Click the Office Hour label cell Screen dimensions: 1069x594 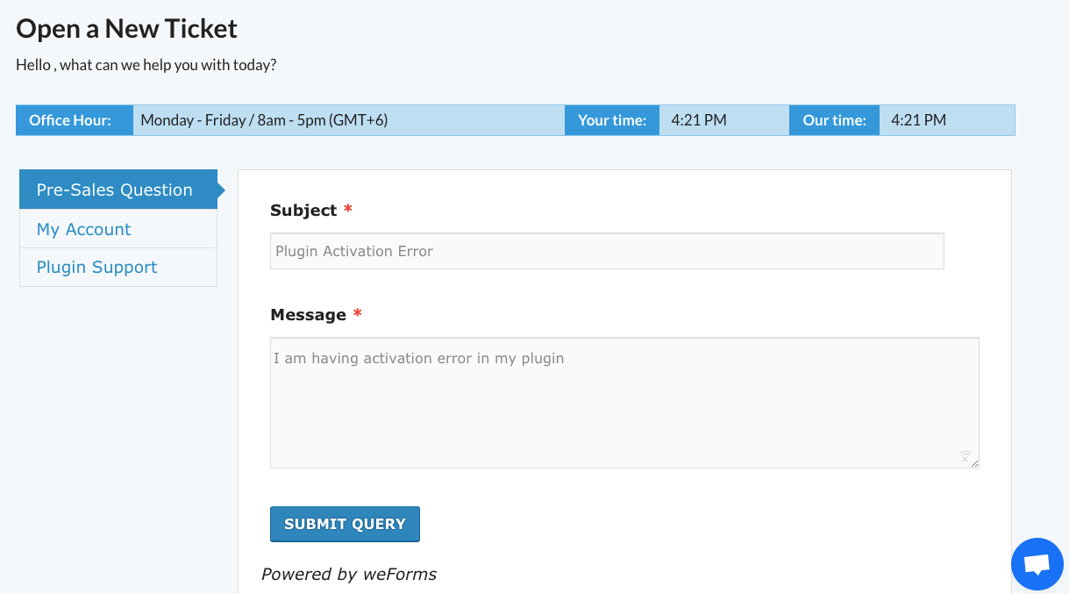(74, 119)
